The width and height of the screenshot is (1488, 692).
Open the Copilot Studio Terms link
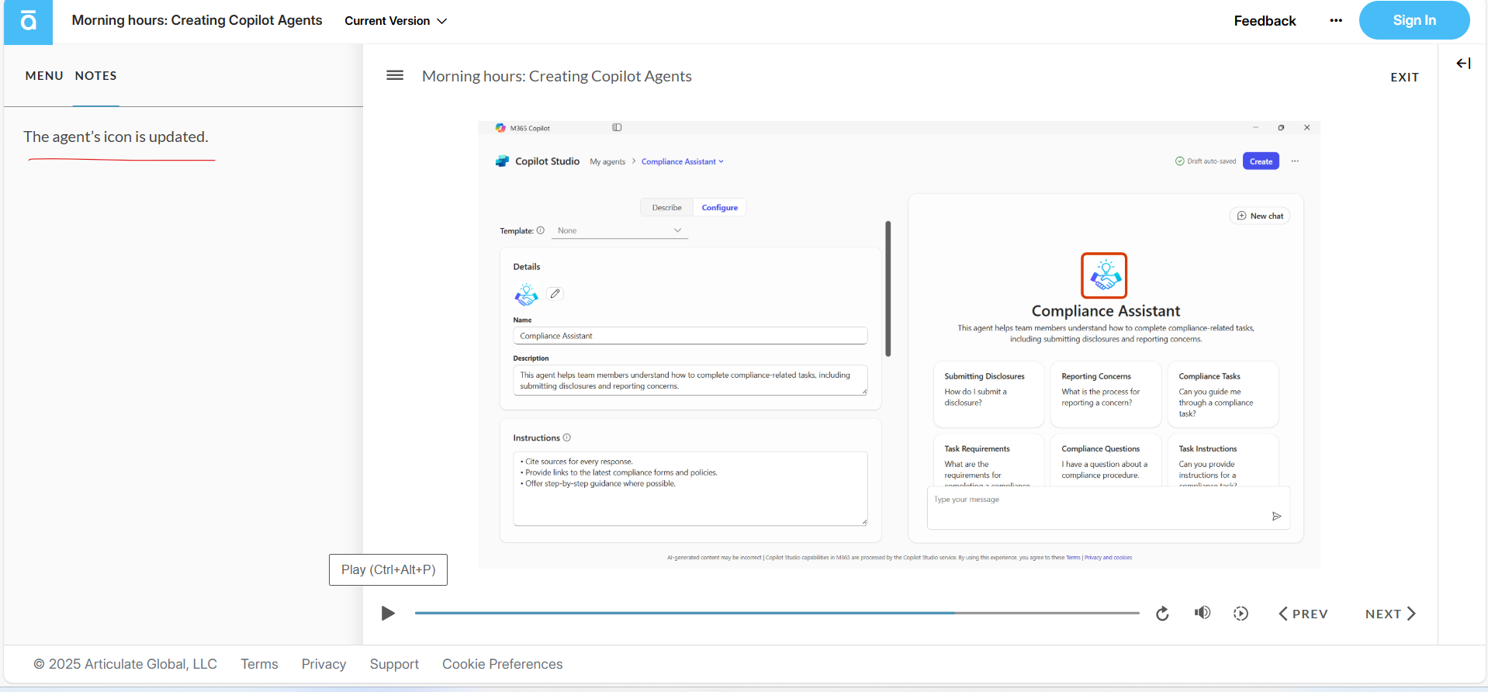click(x=1073, y=558)
